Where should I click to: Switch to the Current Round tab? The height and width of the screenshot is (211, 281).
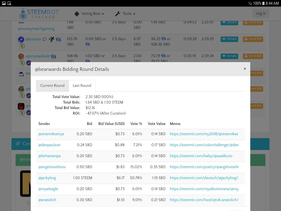[x=52, y=86]
